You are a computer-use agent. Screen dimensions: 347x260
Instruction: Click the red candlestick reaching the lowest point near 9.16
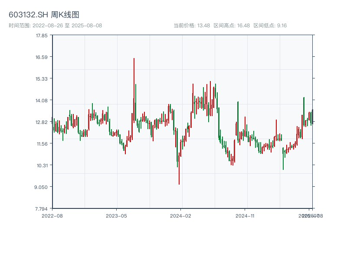(179, 169)
